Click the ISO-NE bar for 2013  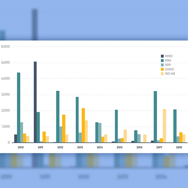click(x=86, y=131)
